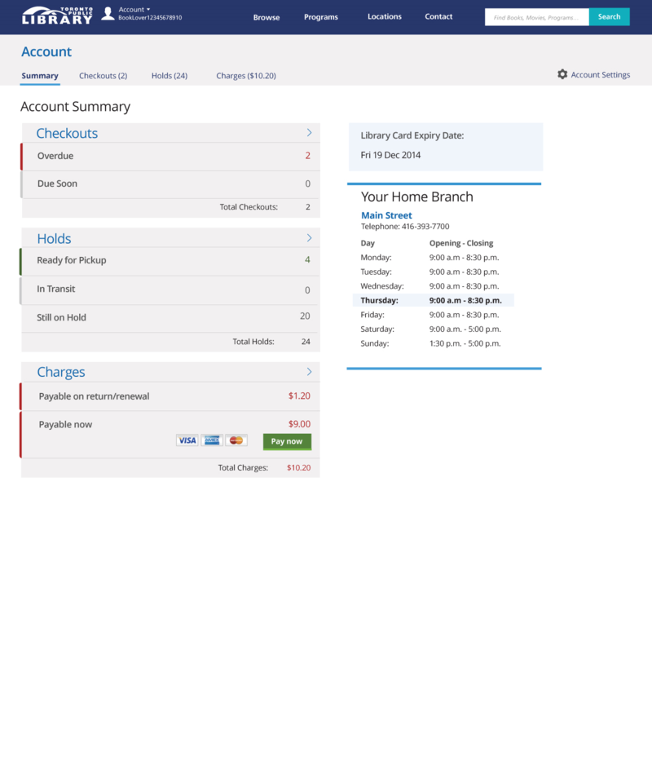
Task: Switch to the Holds (24) tab
Action: coord(170,76)
